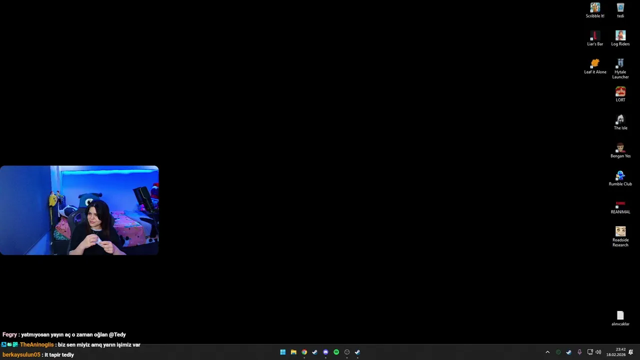Switch to Google Chrome in taskbar
The width and height of the screenshot is (640, 360).
pyautogui.click(x=304, y=352)
